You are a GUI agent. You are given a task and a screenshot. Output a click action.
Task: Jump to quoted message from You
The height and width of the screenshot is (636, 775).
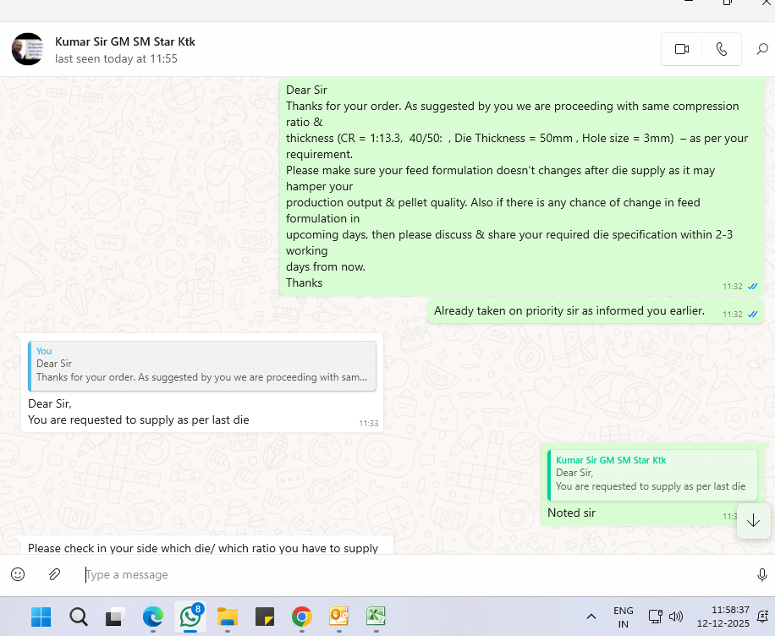(x=202, y=366)
